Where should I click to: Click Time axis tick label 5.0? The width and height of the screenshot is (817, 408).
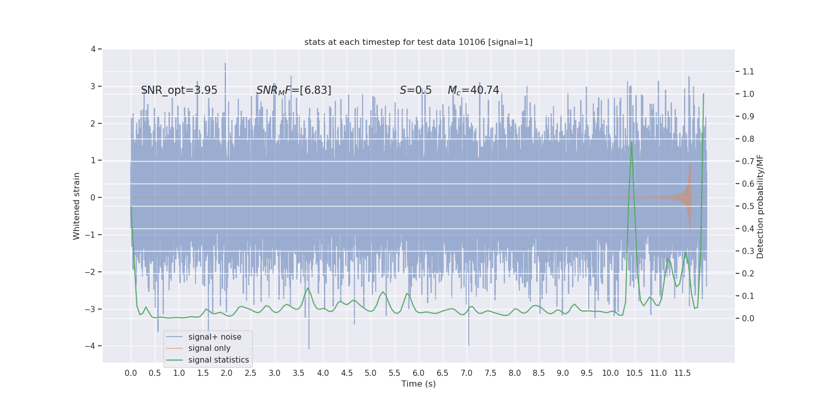pos(371,373)
